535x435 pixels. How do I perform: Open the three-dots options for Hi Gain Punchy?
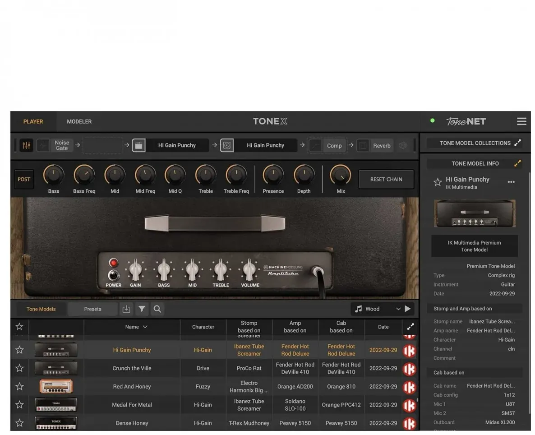pos(511,182)
